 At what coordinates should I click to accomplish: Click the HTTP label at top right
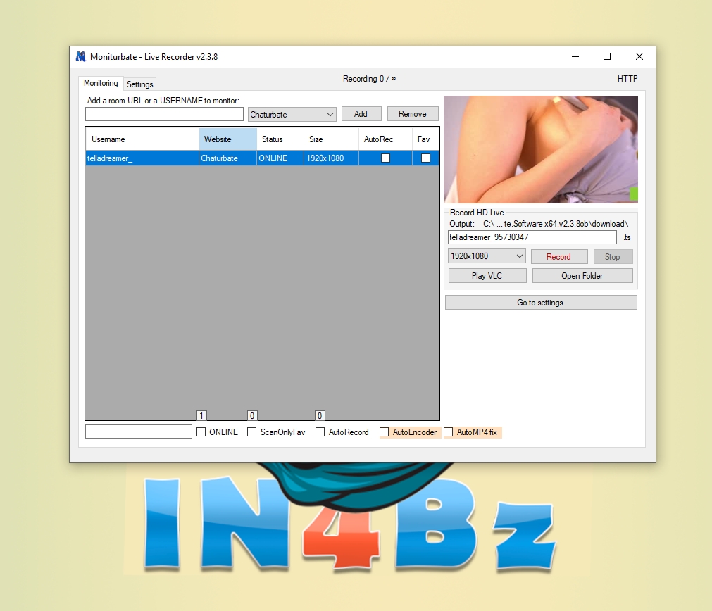coord(627,79)
